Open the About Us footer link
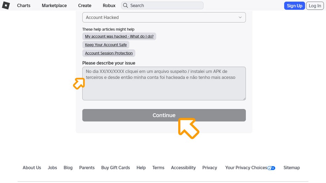The width and height of the screenshot is (326, 183). click(32, 168)
